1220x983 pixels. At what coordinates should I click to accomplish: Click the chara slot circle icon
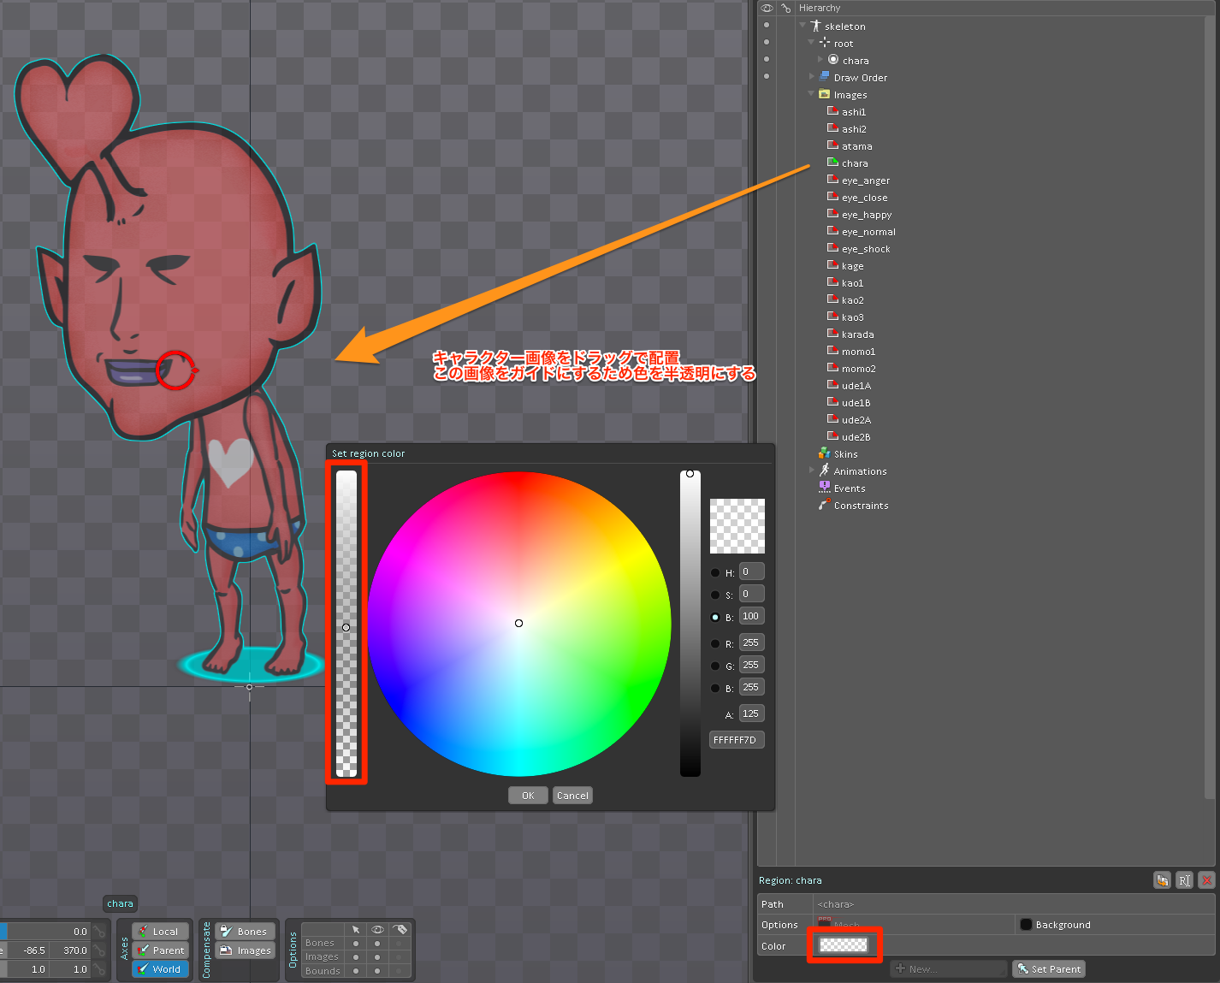[833, 59]
